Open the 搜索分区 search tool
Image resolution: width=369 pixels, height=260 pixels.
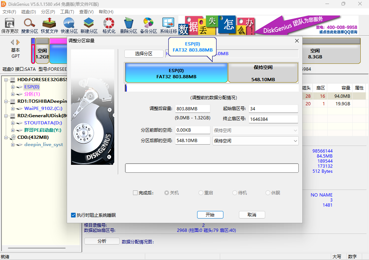pyautogui.click(x=30, y=26)
